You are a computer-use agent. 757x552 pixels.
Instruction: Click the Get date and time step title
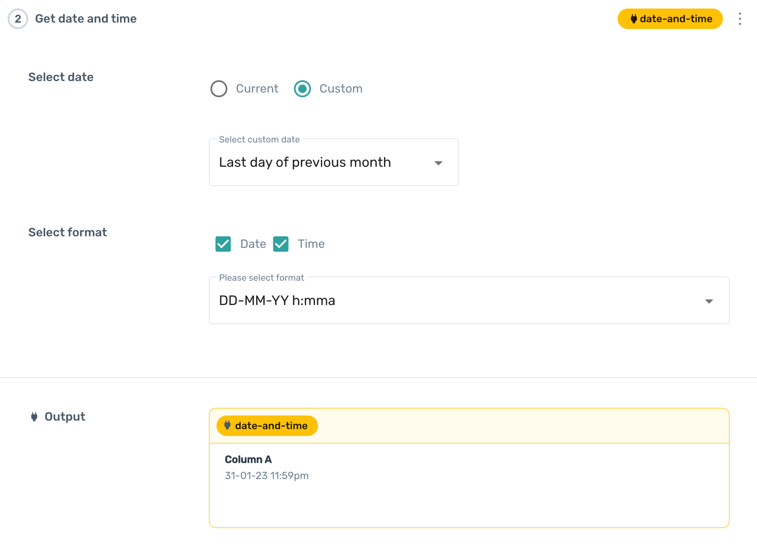pyautogui.click(x=86, y=19)
